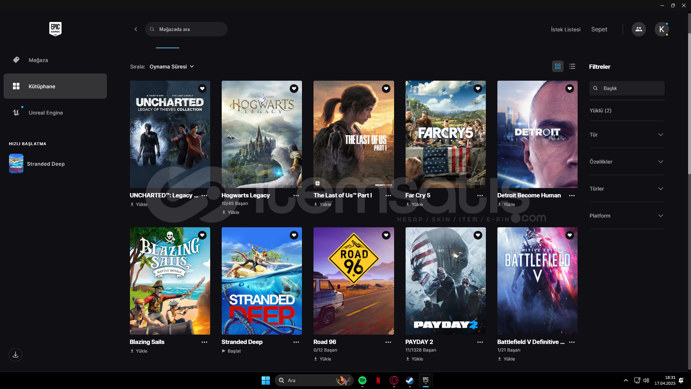Open the friends list icon
Screen dimensions: 691x389
coord(639,29)
